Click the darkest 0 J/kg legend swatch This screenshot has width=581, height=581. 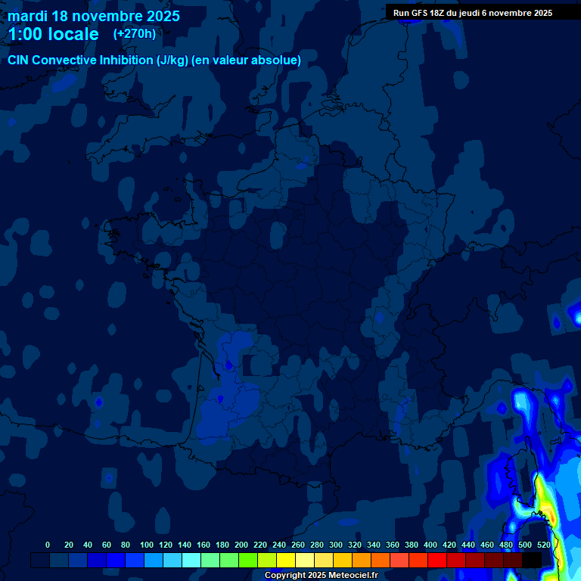(40, 561)
